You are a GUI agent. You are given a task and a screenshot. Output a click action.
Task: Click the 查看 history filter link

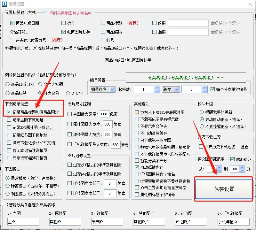tap(244, 147)
